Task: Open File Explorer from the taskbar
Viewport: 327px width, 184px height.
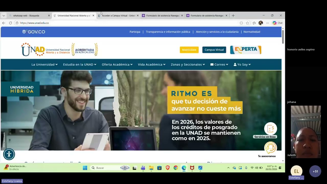Action: pyautogui.click(x=151, y=168)
